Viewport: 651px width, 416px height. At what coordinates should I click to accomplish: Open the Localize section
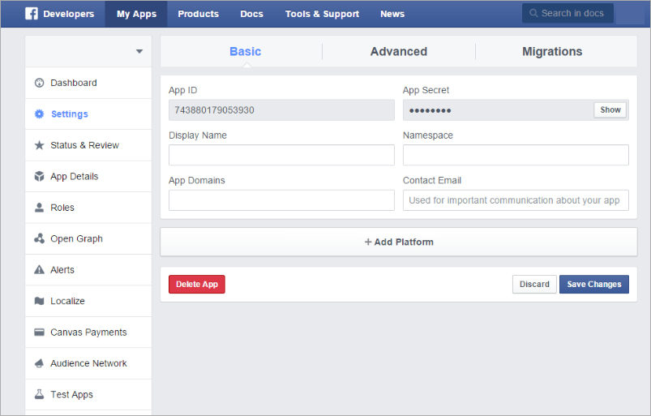88,301
